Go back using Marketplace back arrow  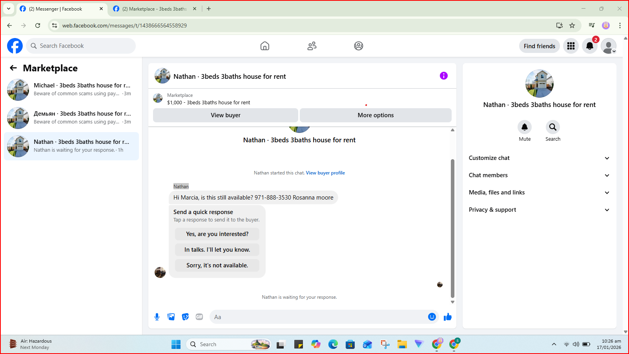[13, 68]
